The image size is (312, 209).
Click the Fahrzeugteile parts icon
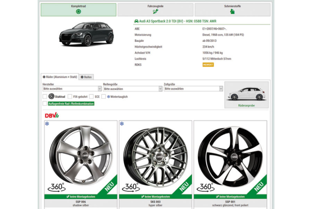point(155,12)
